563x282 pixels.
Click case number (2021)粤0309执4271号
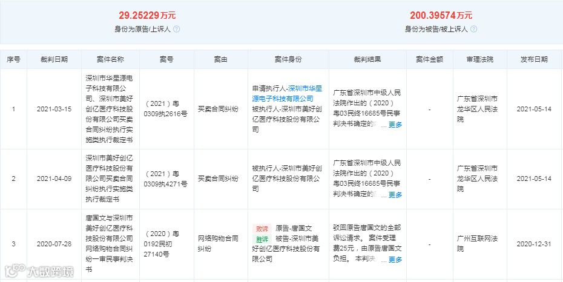coord(166,179)
